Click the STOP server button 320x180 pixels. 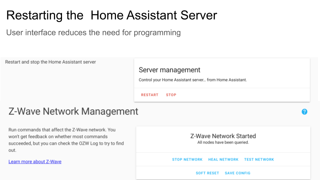point(171,95)
